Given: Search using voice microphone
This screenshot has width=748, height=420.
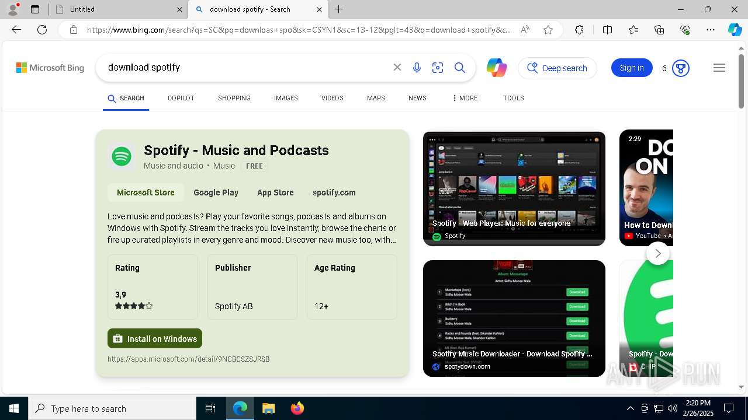Looking at the screenshot, I should [417, 68].
